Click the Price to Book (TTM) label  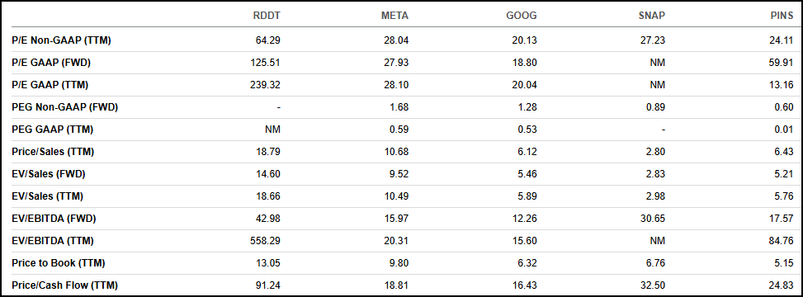(59, 263)
